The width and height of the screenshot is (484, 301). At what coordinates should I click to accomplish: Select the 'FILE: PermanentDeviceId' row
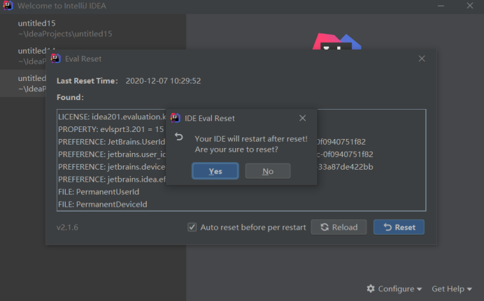coord(241,204)
